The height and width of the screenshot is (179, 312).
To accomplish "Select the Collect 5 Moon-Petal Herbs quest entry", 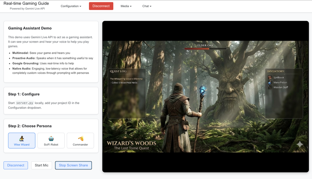I will coord(124,83).
